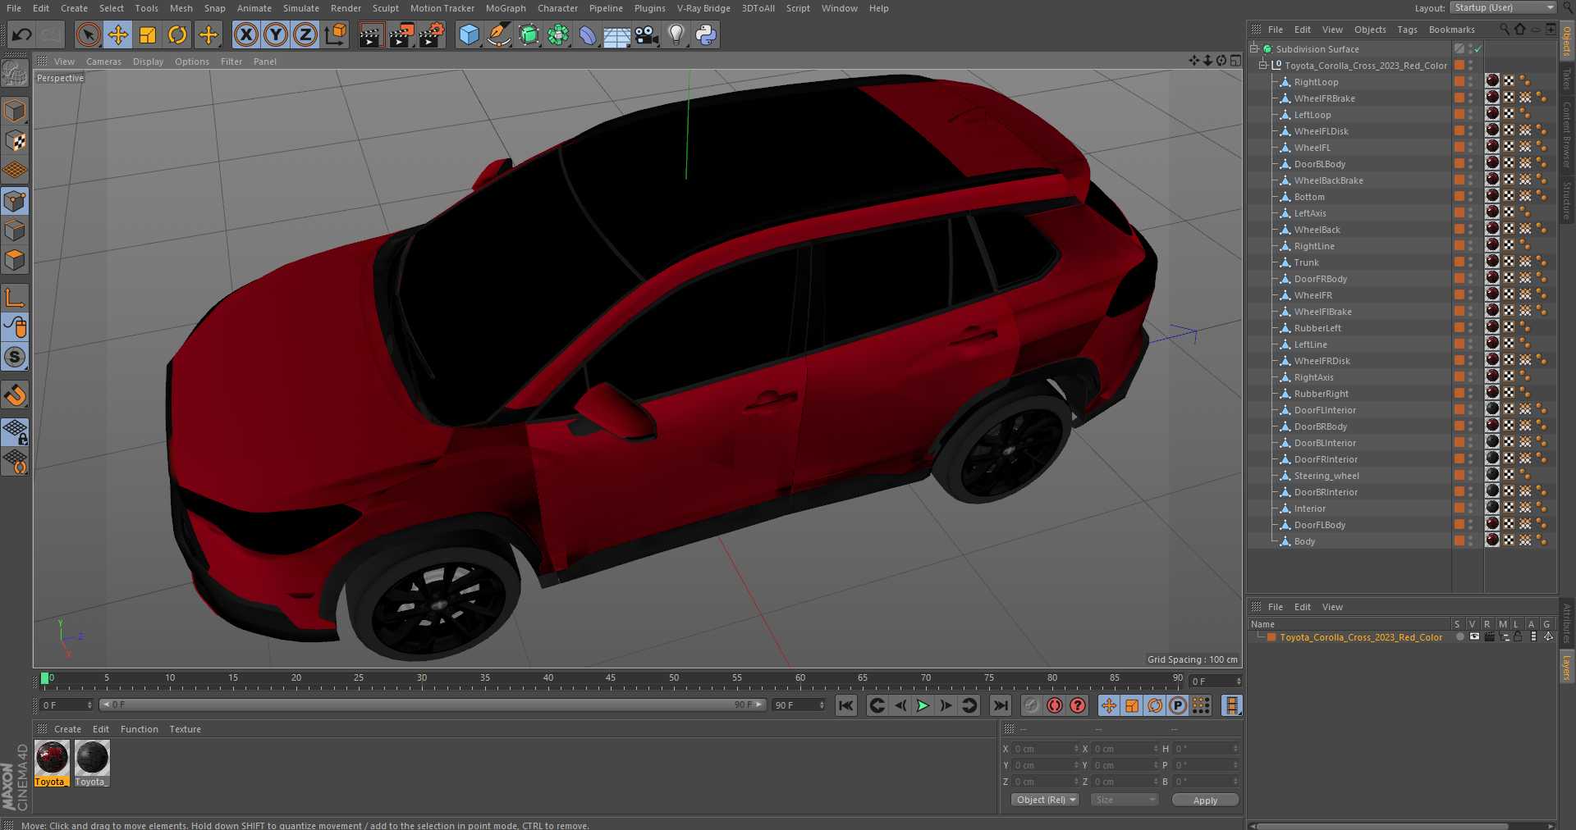Screen dimensions: 1576x830
Task: Click WheelFL object in tree
Action: pyautogui.click(x=1312, y=148)
